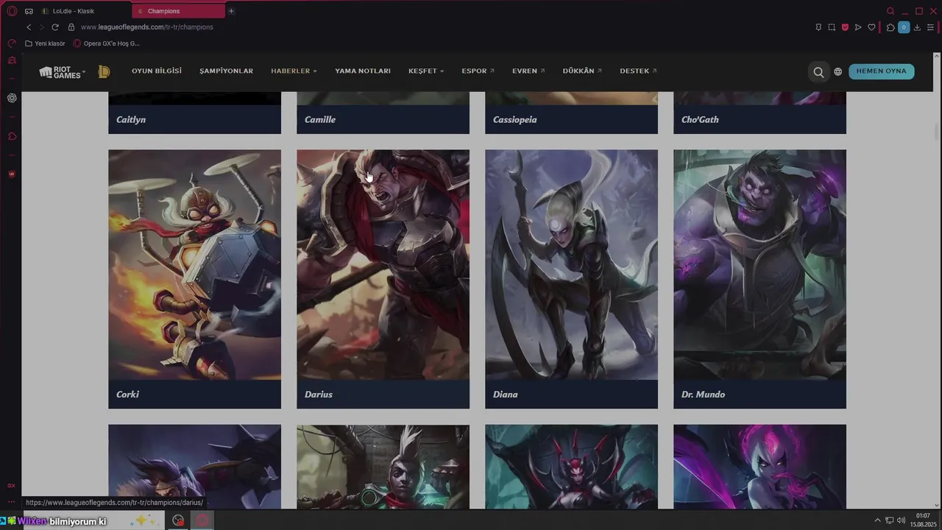Viewport: 942px width, 530px height.
Task: Open the red ad blocker shield icon
Action: 845,27
